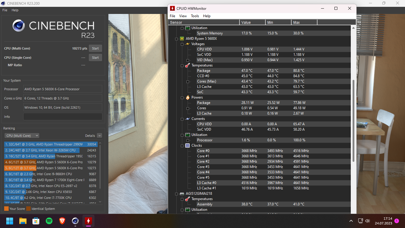Image resolution: width=405 pixels, height=228 pixels.
Task: Collapse the CPU Temperatures tree node
Action: pyautogui.click(x=182, y=65)
